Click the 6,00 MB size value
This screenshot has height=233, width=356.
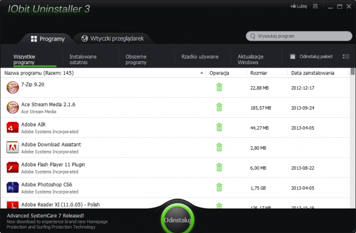point(258,168)
